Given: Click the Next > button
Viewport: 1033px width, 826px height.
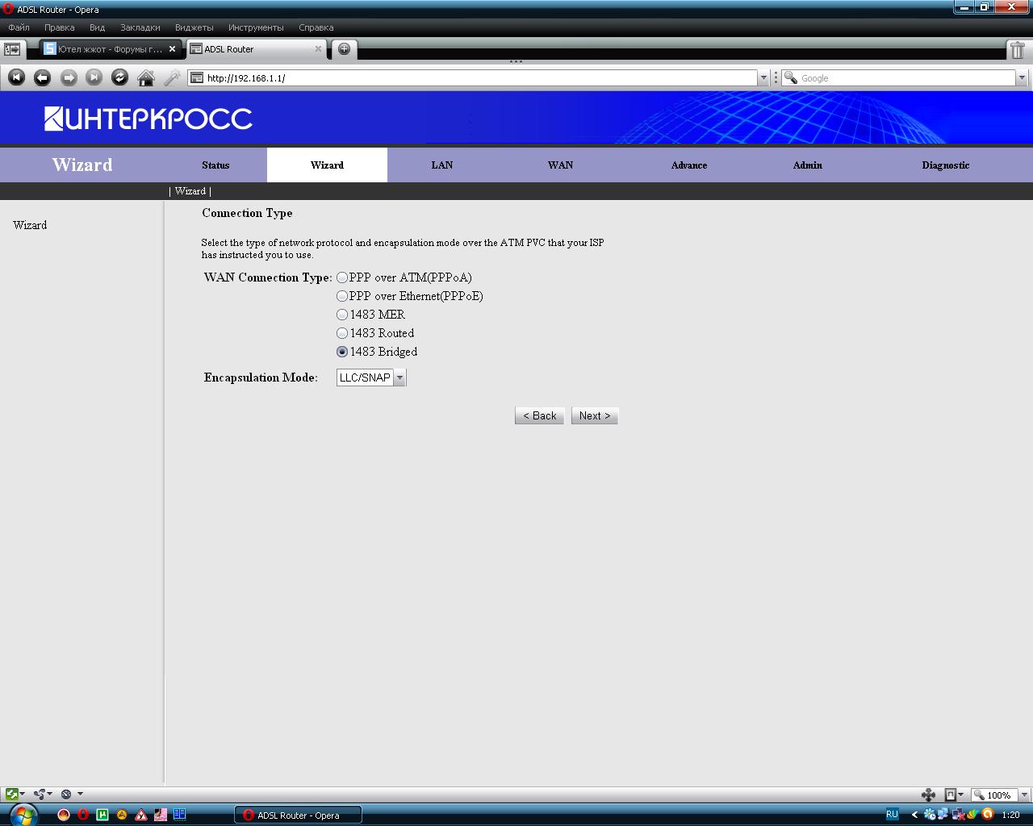Looking at the screenshot, I should point(594,415).
